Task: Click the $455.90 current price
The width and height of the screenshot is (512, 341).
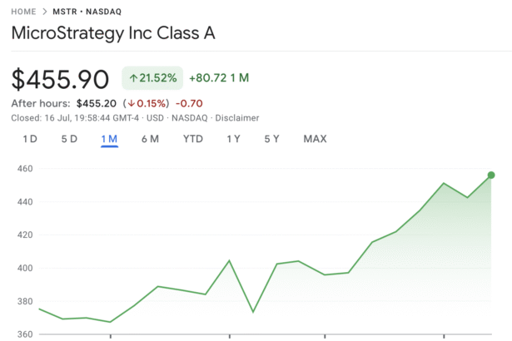Action: point(60,80)
